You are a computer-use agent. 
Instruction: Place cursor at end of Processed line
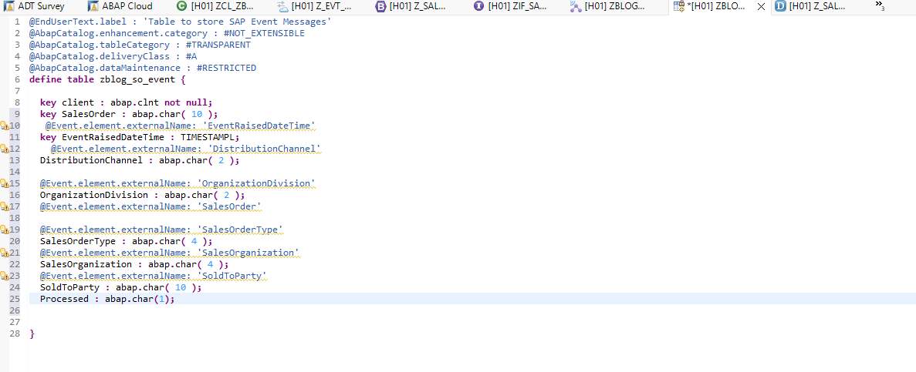click(176, 299)
